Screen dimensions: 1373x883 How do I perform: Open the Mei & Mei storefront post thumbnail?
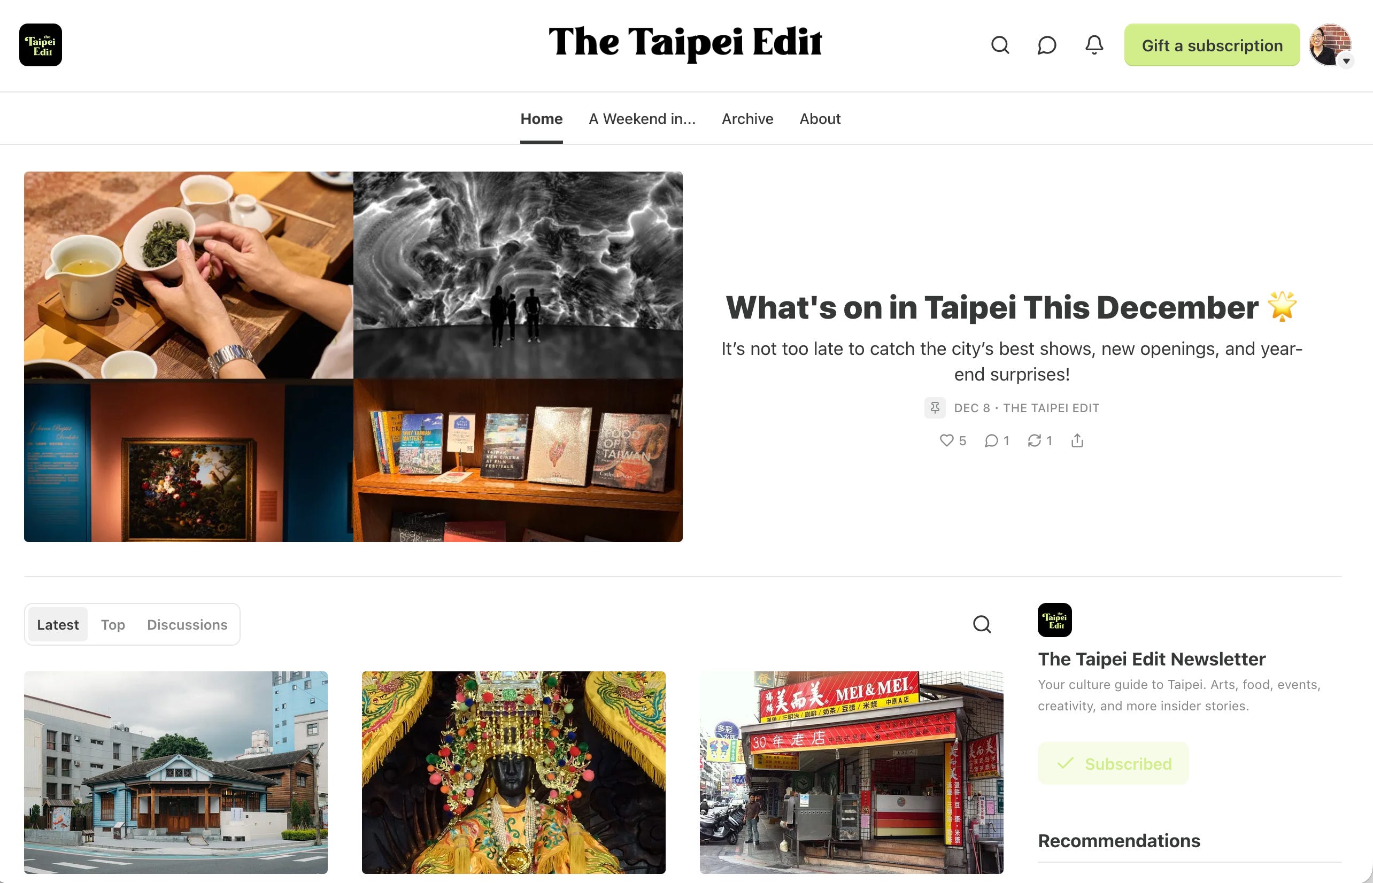coord(851,772)
